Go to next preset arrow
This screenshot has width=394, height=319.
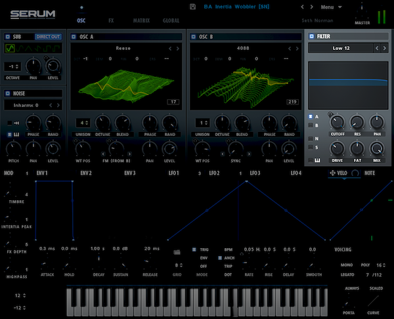(311, 7)
